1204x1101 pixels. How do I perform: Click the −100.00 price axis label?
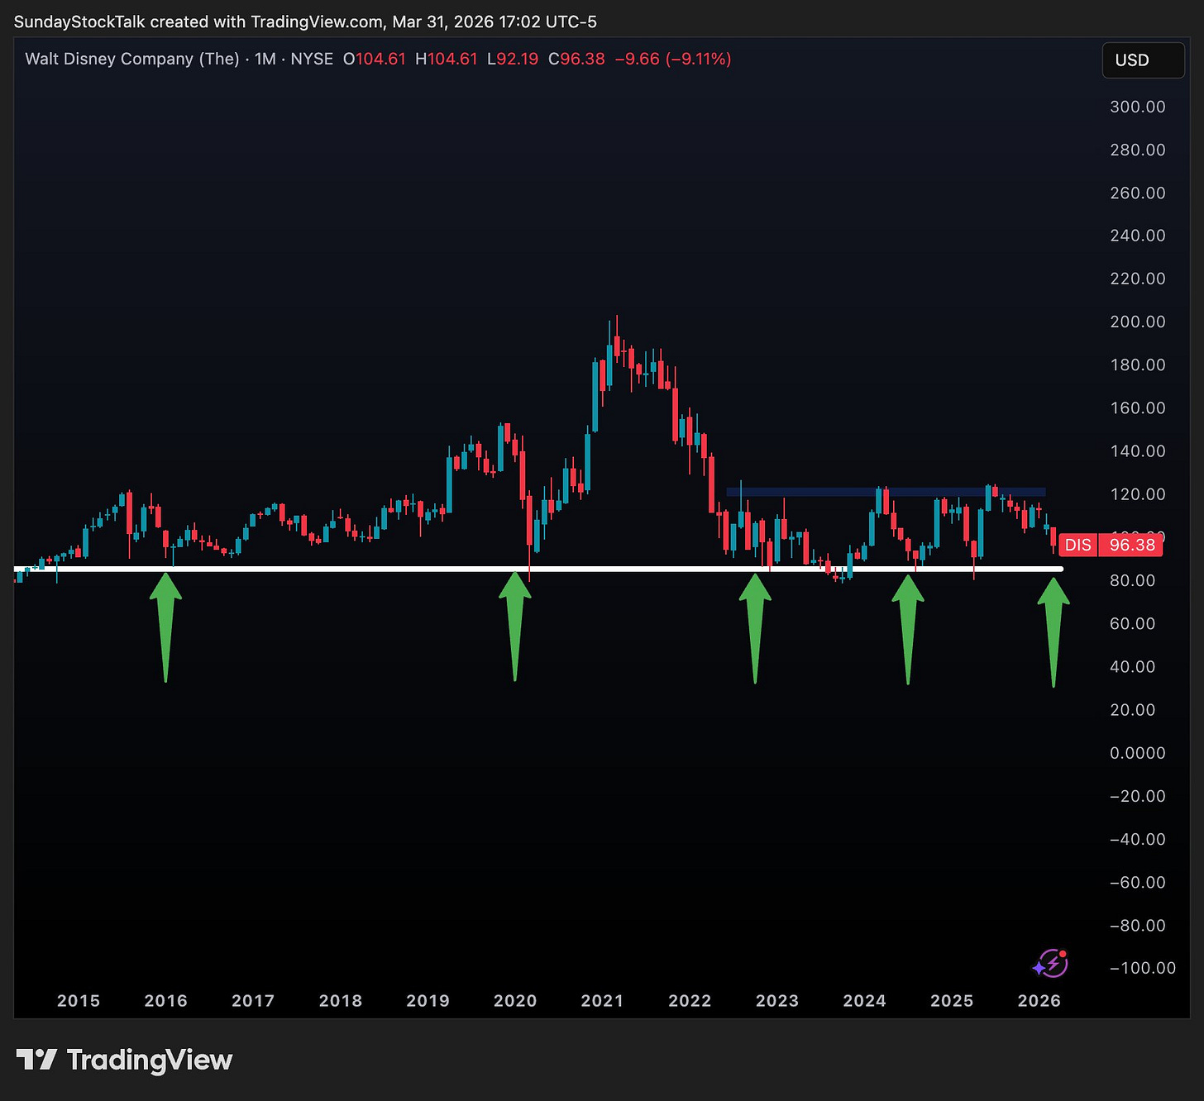coord(1143,968)
